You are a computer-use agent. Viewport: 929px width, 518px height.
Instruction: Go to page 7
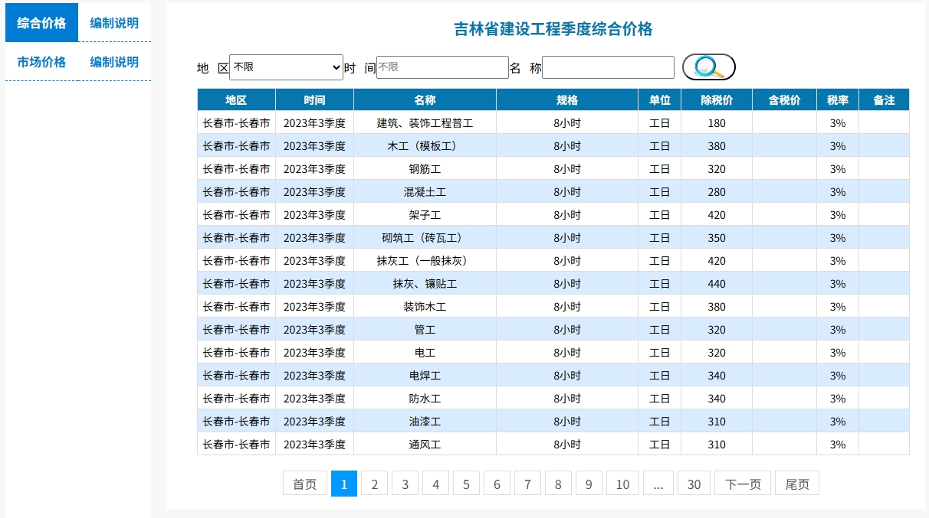[x=527, y=484]
